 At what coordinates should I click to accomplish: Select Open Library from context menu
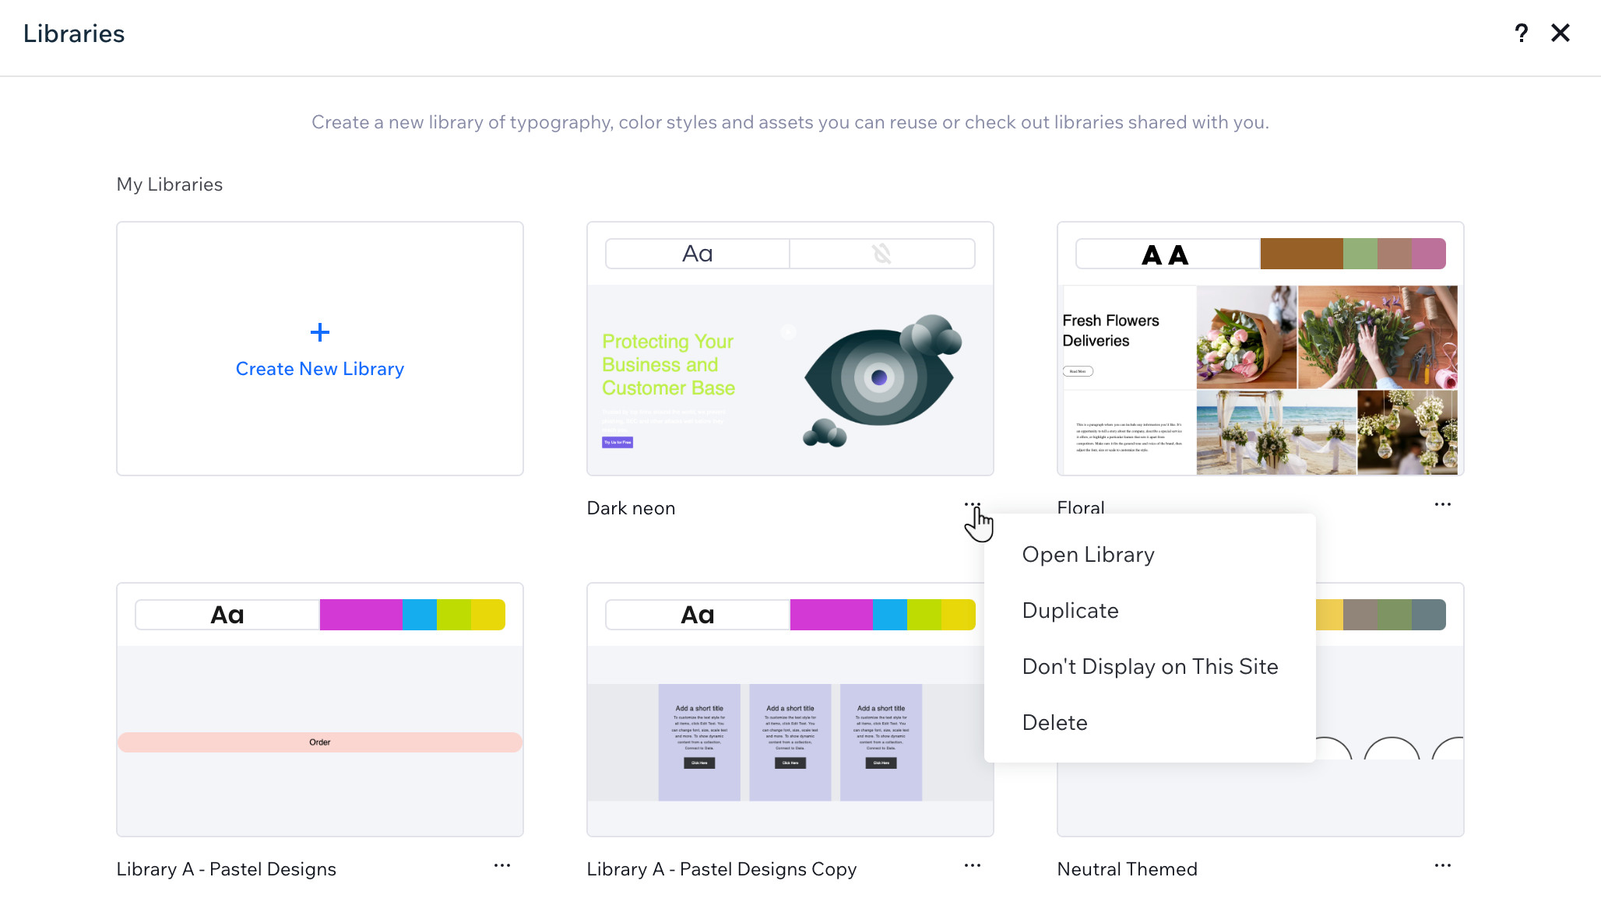pos(1088,554)
